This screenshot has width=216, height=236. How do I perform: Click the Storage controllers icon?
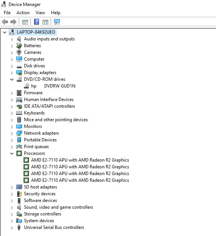click(x=19, y=214)
